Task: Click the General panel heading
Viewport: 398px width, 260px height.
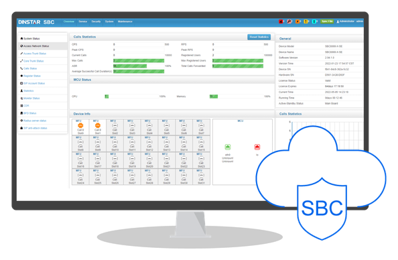Action: point(285,39)
